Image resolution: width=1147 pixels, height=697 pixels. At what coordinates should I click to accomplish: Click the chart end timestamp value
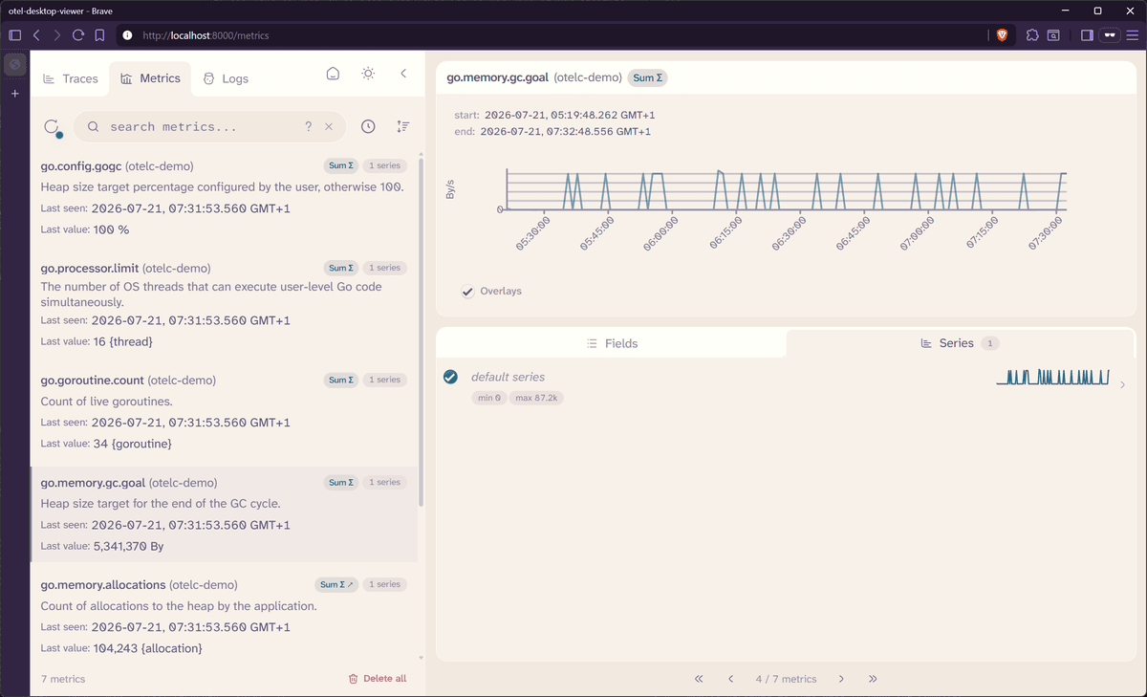click(566, 132)
